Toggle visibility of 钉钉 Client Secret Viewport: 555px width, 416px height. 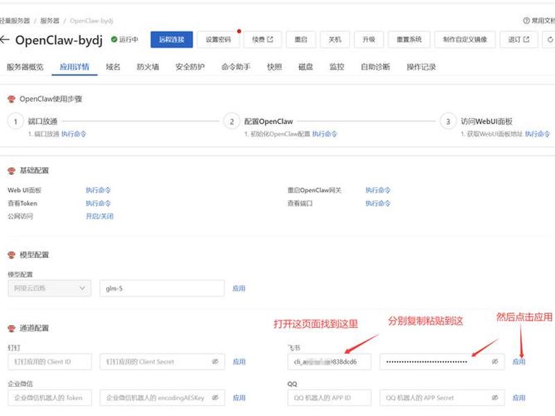[x=215, y=361]
